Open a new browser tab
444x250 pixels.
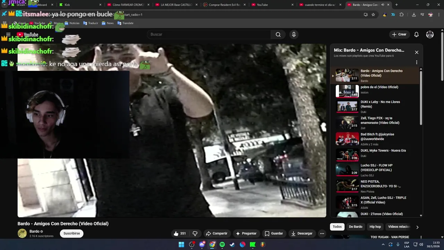[396, 5]
